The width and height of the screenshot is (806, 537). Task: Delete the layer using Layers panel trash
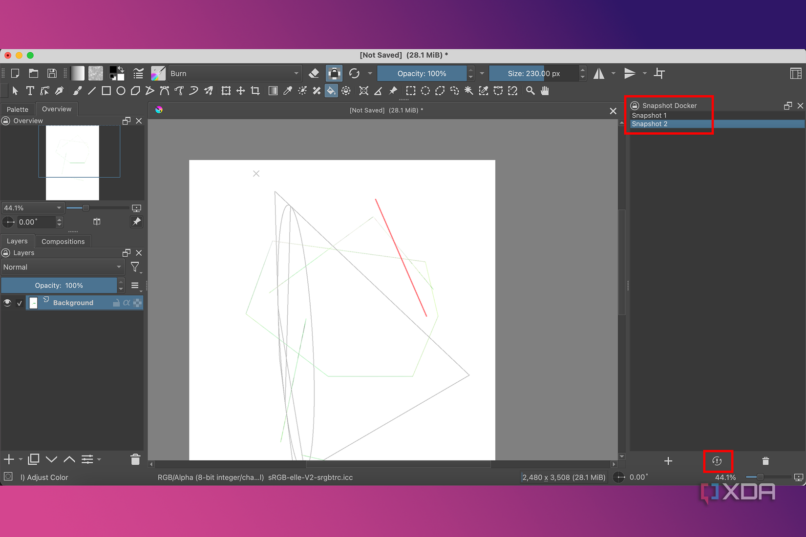(135, 459)
